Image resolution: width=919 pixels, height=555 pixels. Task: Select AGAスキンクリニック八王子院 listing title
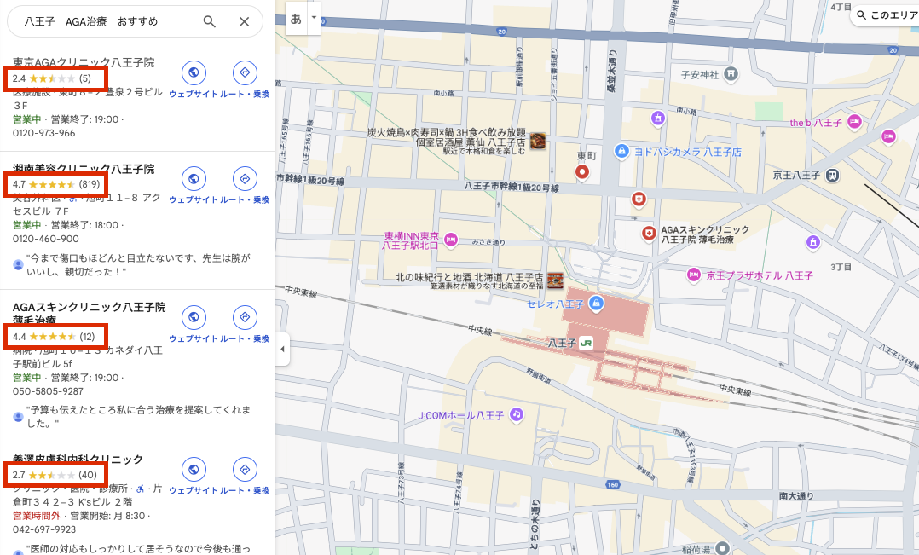click(89, 313)
